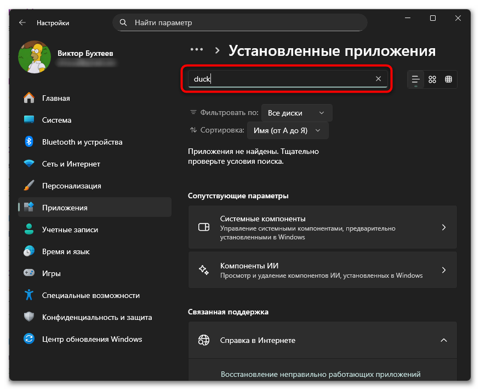This screenshot has height=390, width=480.
Task: Click the Компоненты ИИ sparkle icon
Action: pyautogui.click(x=204, y=269)
